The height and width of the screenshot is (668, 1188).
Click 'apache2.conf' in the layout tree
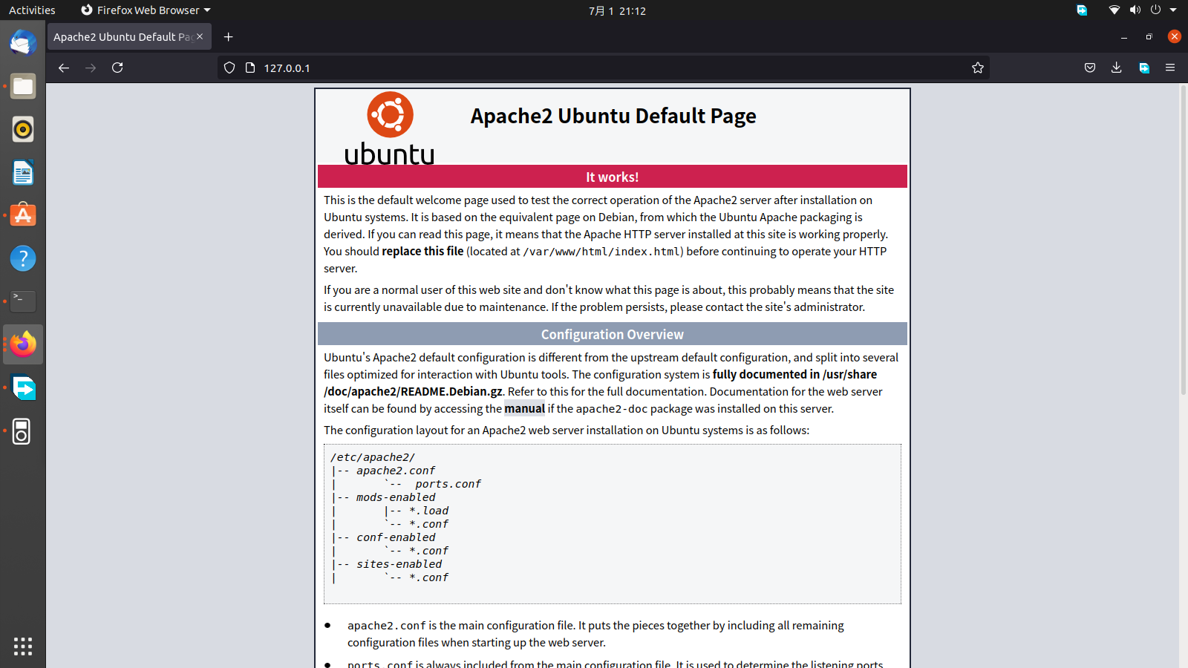pyautogui.click(x=396, y=471)
